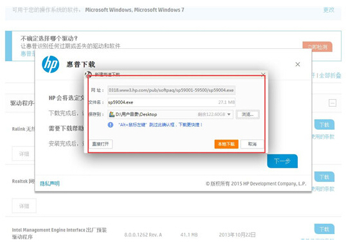Open the 隐私声明 link

[50, 183]
